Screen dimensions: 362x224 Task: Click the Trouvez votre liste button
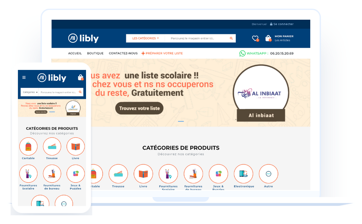(x=139, y=108)
